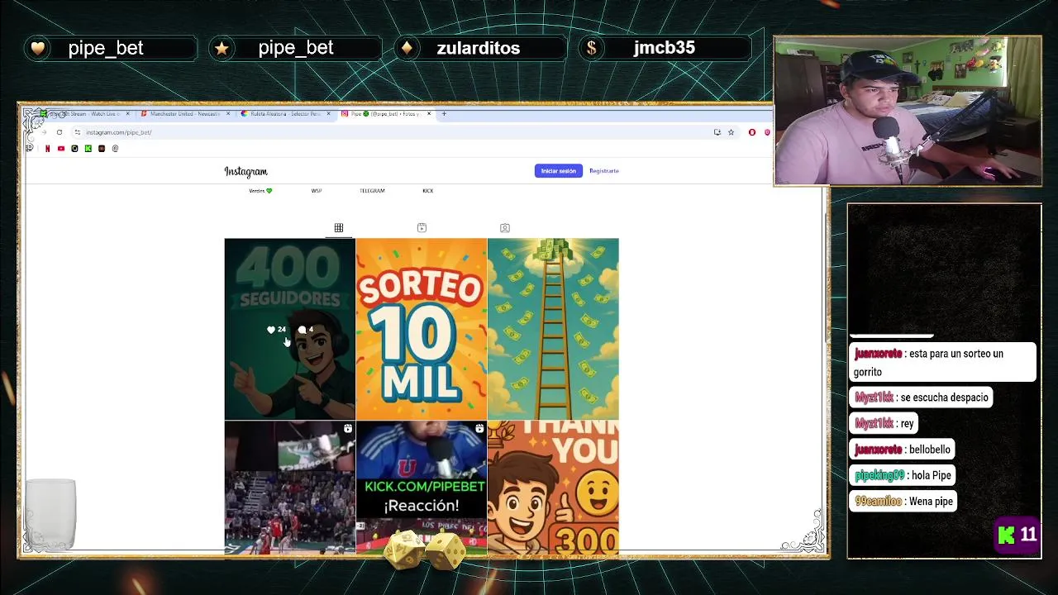Close the Manchester United tab
The image size is (1058, 595).
tap(228, 114)
